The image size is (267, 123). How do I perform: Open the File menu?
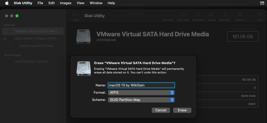(40, 3)
